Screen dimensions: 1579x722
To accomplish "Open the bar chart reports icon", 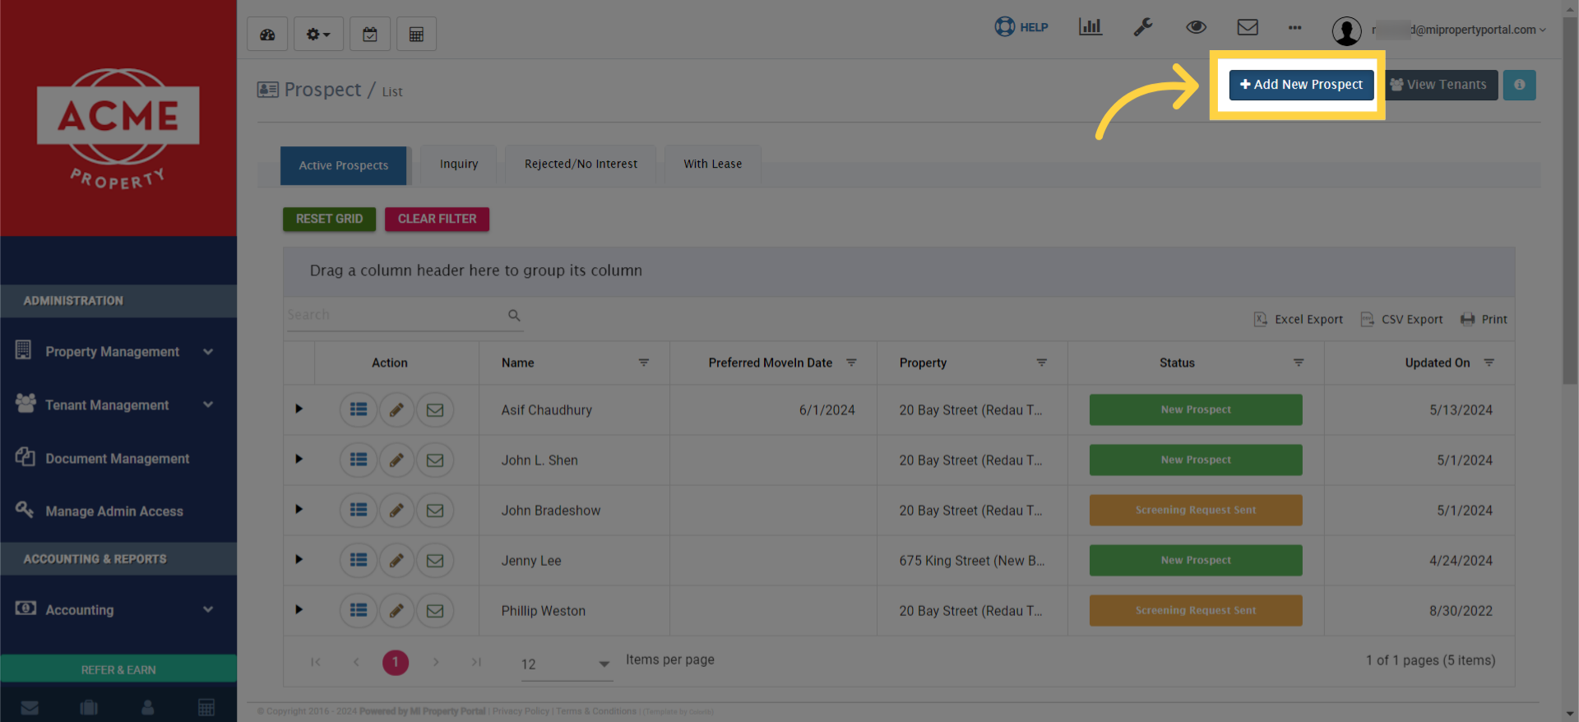I will (1090, 27).
